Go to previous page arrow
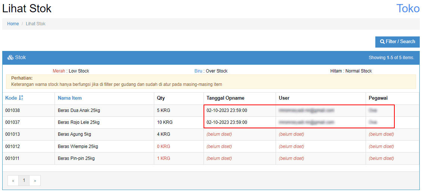 point(13,181)
